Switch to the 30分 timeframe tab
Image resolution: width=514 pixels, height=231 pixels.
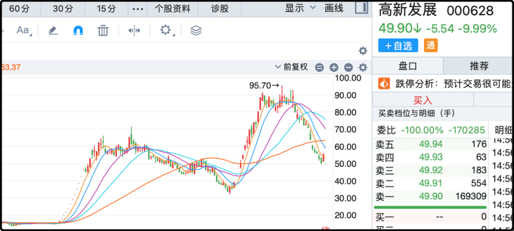click(63, 9)
